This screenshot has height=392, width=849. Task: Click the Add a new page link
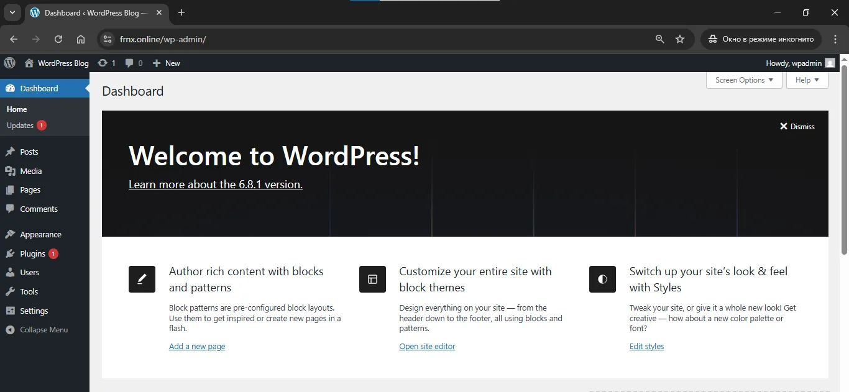[197, 347]
